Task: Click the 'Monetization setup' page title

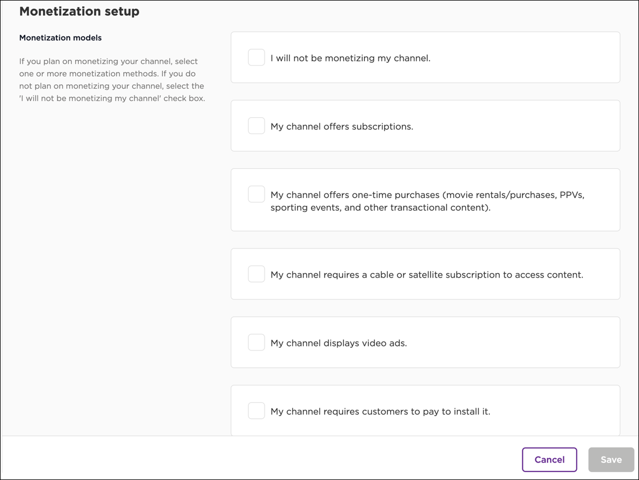Action: click(79, 11)
